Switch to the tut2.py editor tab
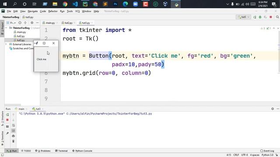The width and height of the screenshot is (280, 157). coord(68,23)
